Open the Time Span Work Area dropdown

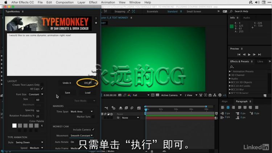click(82, 112)
